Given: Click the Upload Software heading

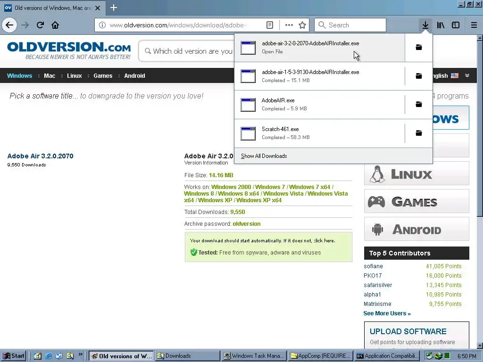Looking at the screenshot, I should point(408,331).
